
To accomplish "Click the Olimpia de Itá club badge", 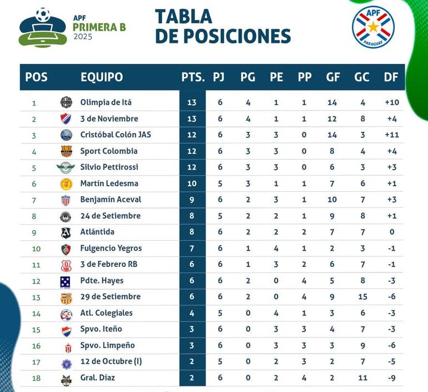I will click(66, 102).
